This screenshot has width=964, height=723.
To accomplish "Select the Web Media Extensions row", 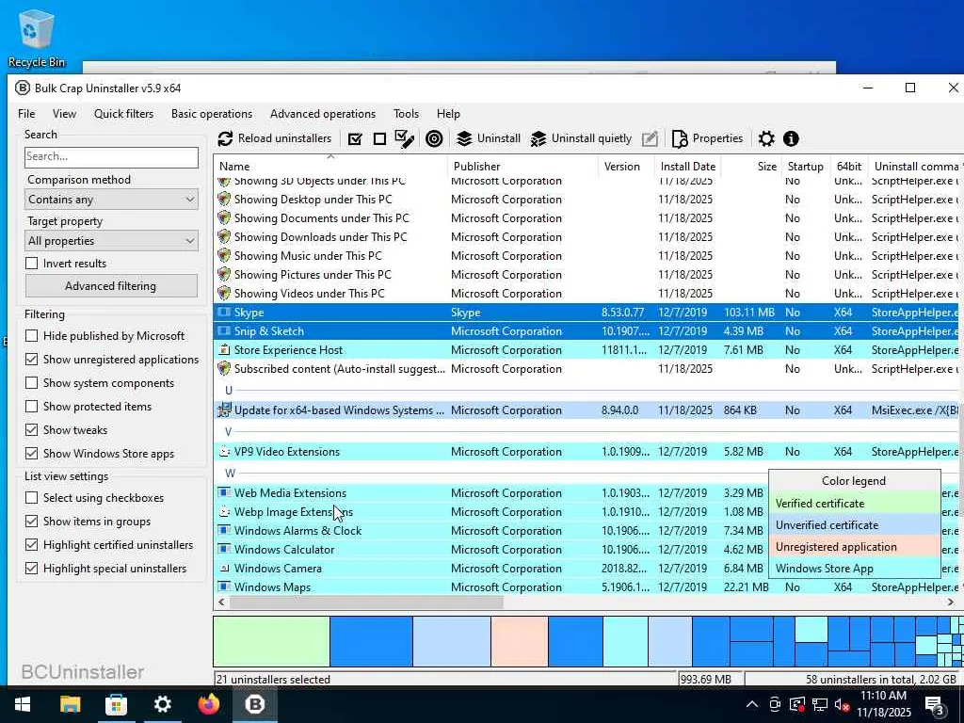I will point(490,493).
